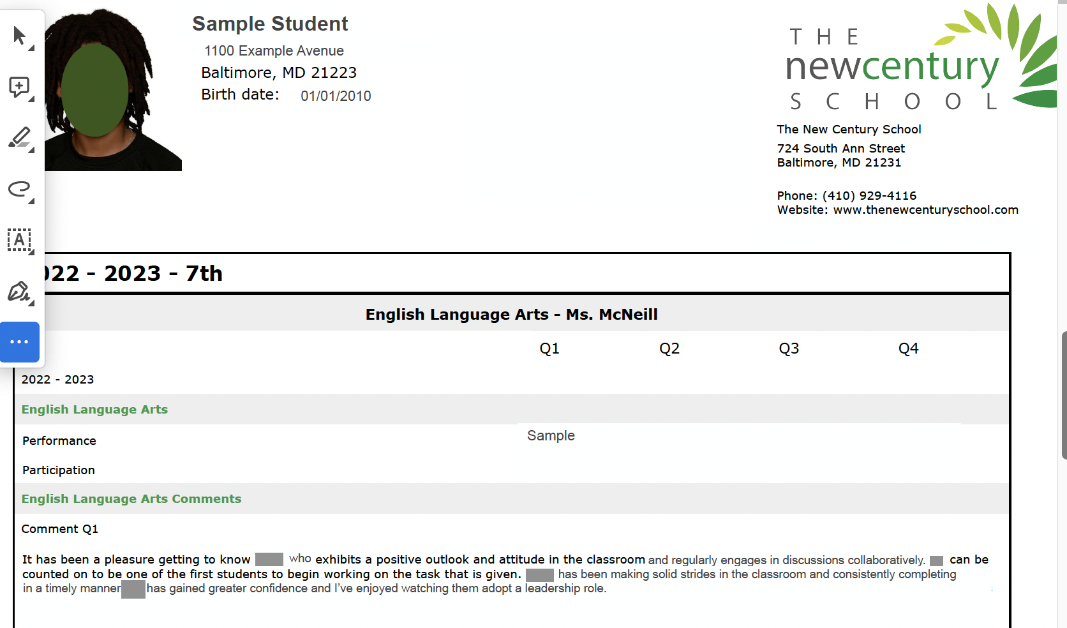Screen dimensions: 1067x628
Task: Activate the highlighter pen tool
Action: click(20, 138)
